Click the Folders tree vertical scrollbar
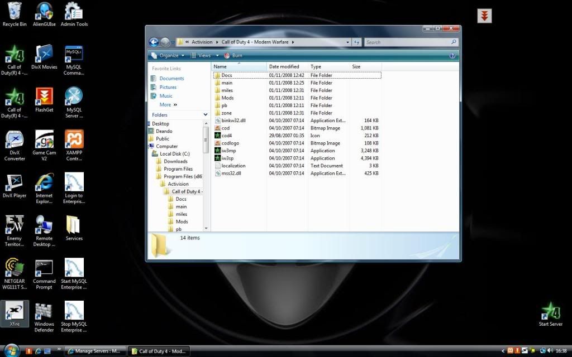 pyautogui.click(x=206, y=140)
